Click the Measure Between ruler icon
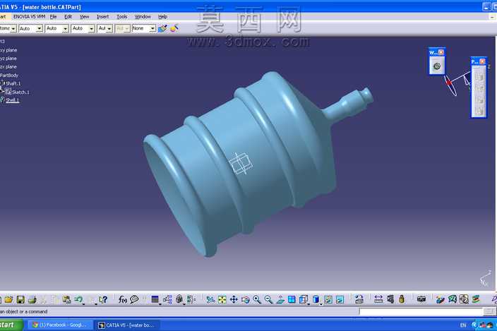Image resolution: width=497 pixels, height=331 pixels. point(378,299)
